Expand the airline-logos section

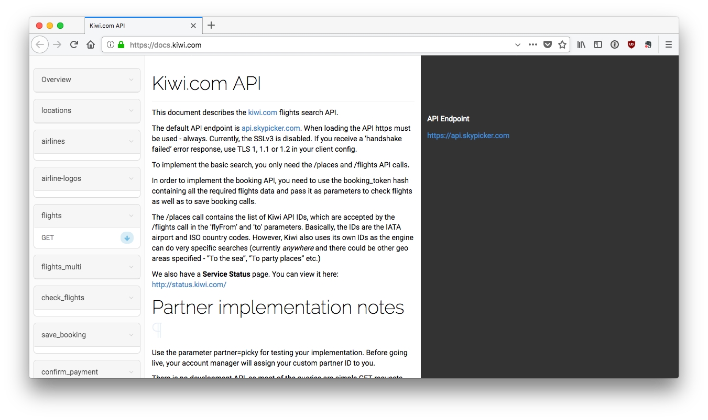coord(87,179)
